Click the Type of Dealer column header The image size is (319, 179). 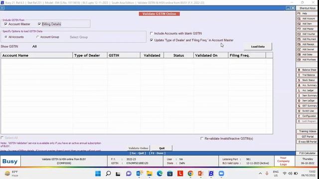coord(90,55)
